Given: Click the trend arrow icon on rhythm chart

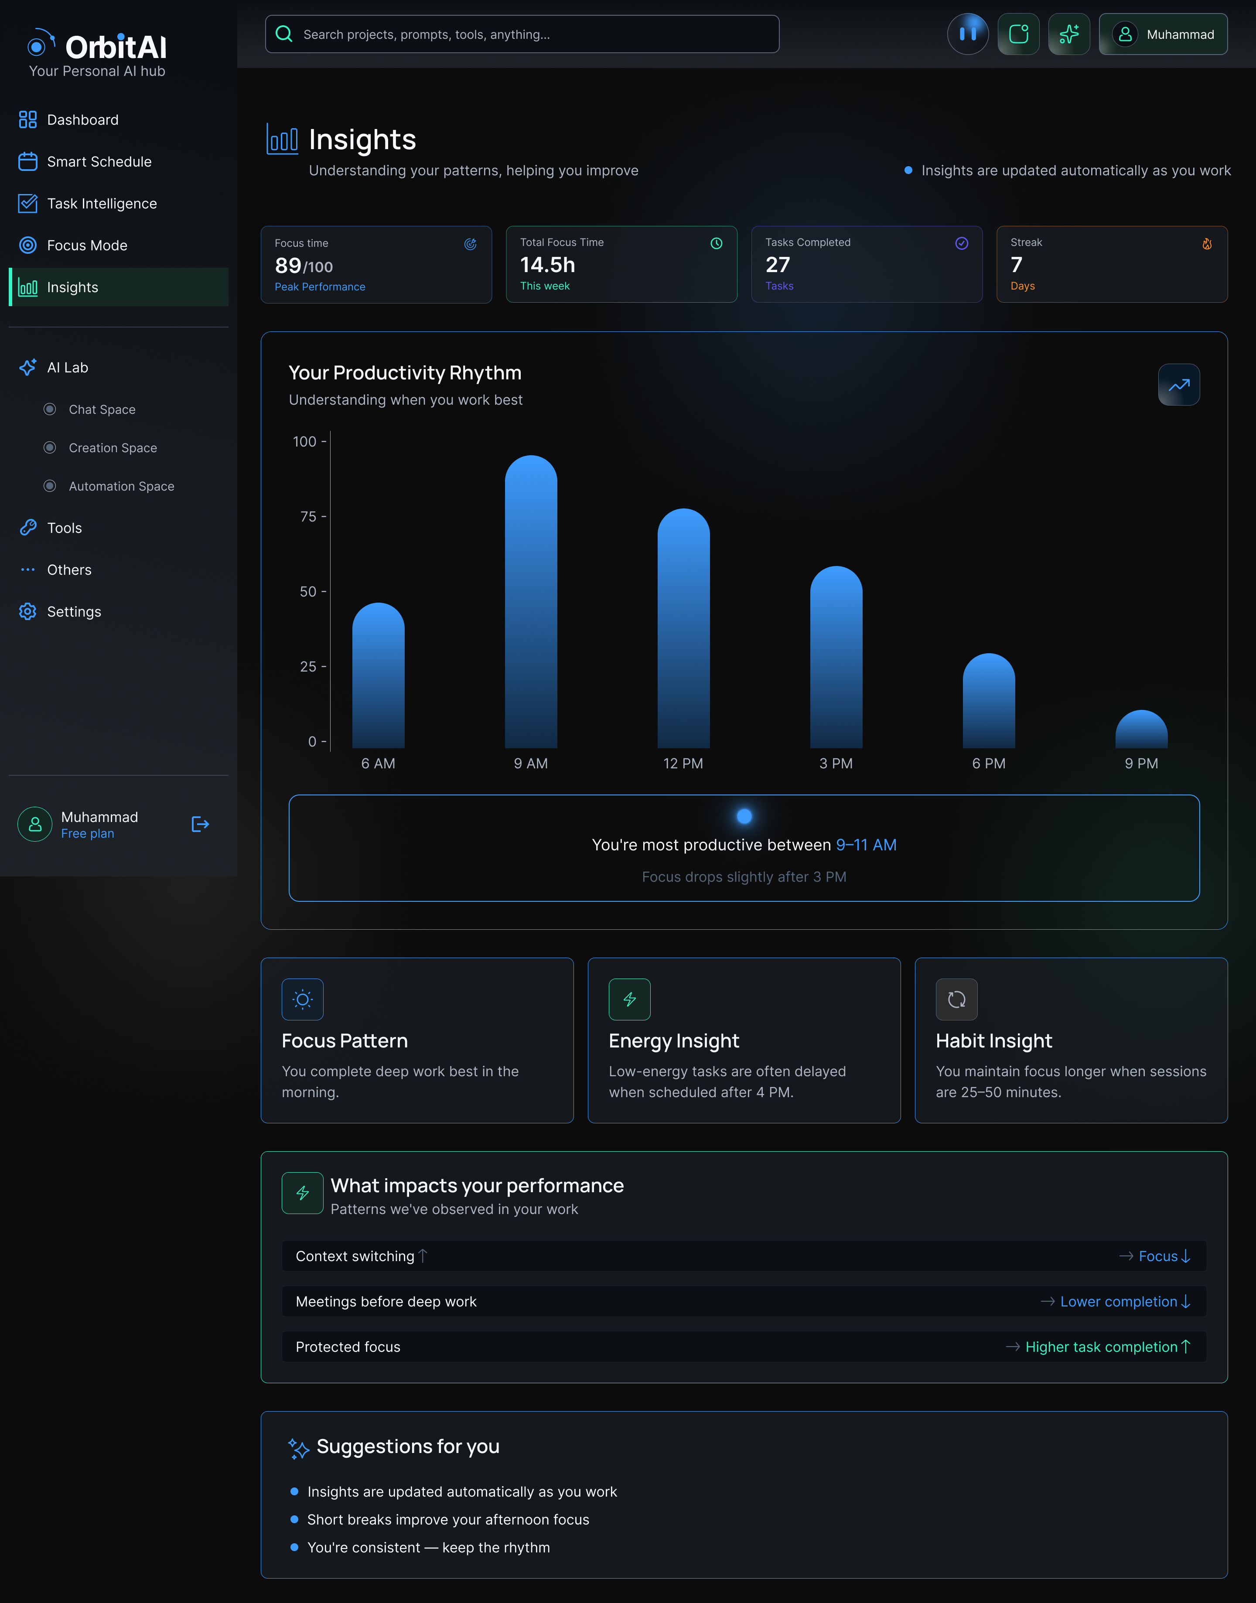Looking at the screenshot, I should coord(1178,385).
